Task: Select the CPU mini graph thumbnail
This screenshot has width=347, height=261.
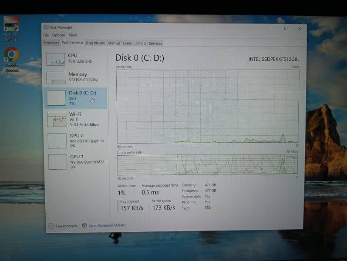Action: click(x=56, y=59)
